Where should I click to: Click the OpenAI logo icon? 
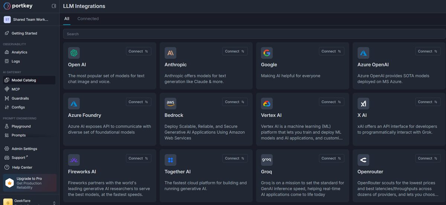74,53
